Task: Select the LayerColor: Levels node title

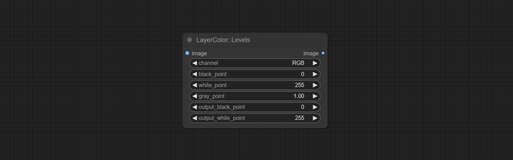Action: coord(223,40)
